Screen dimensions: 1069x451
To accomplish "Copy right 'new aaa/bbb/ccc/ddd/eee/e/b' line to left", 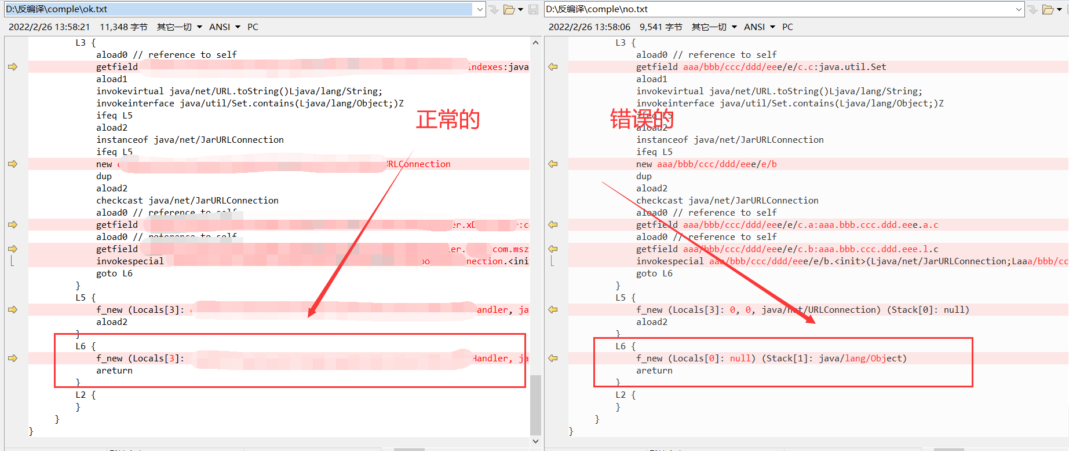I will [x=553, y=164].
